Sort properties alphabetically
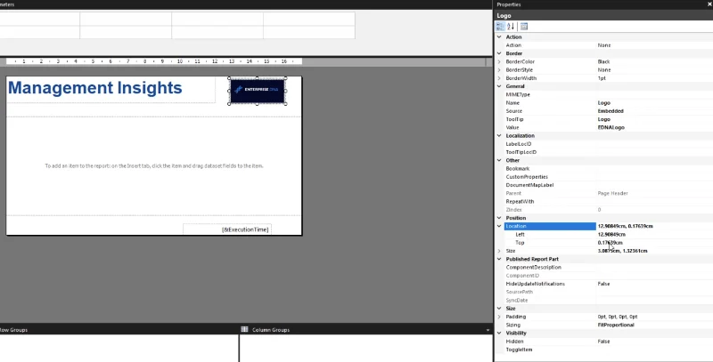Viewport: 713px width, 362px height. coord(511,27)
